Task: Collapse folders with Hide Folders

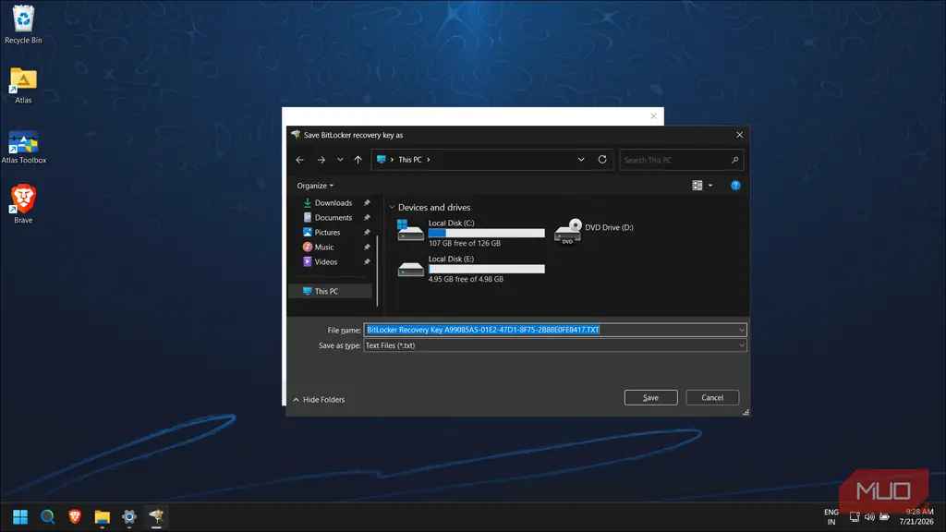Action: (x=319, y=399)
